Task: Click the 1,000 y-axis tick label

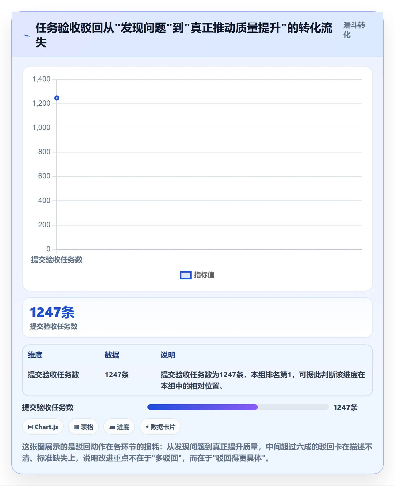Action: click(41, 127)
